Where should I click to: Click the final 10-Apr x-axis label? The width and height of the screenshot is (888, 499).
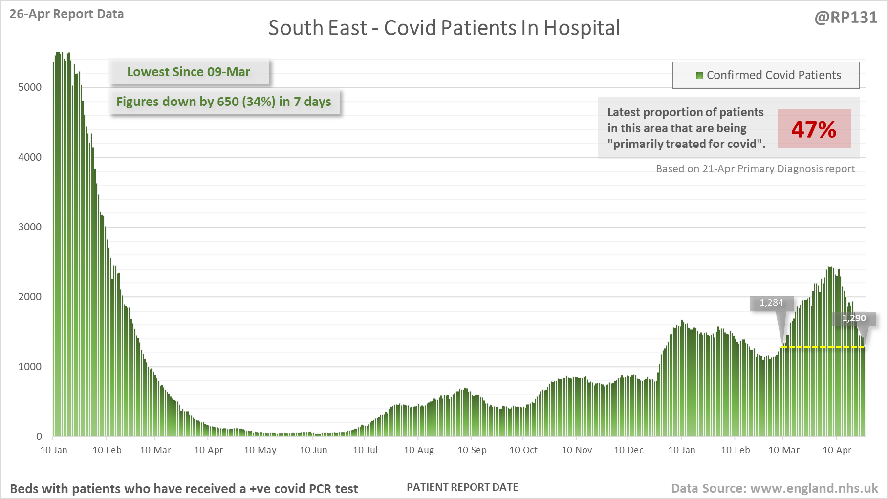[x=837, y=450]
